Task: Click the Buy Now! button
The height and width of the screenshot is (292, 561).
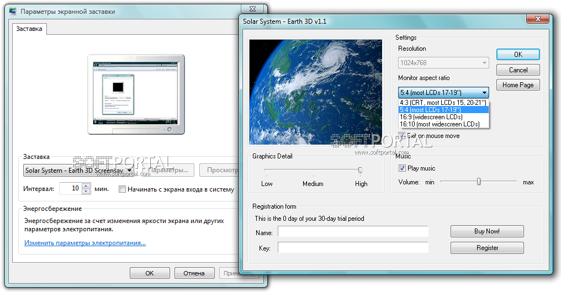Action: click(487, 231)
